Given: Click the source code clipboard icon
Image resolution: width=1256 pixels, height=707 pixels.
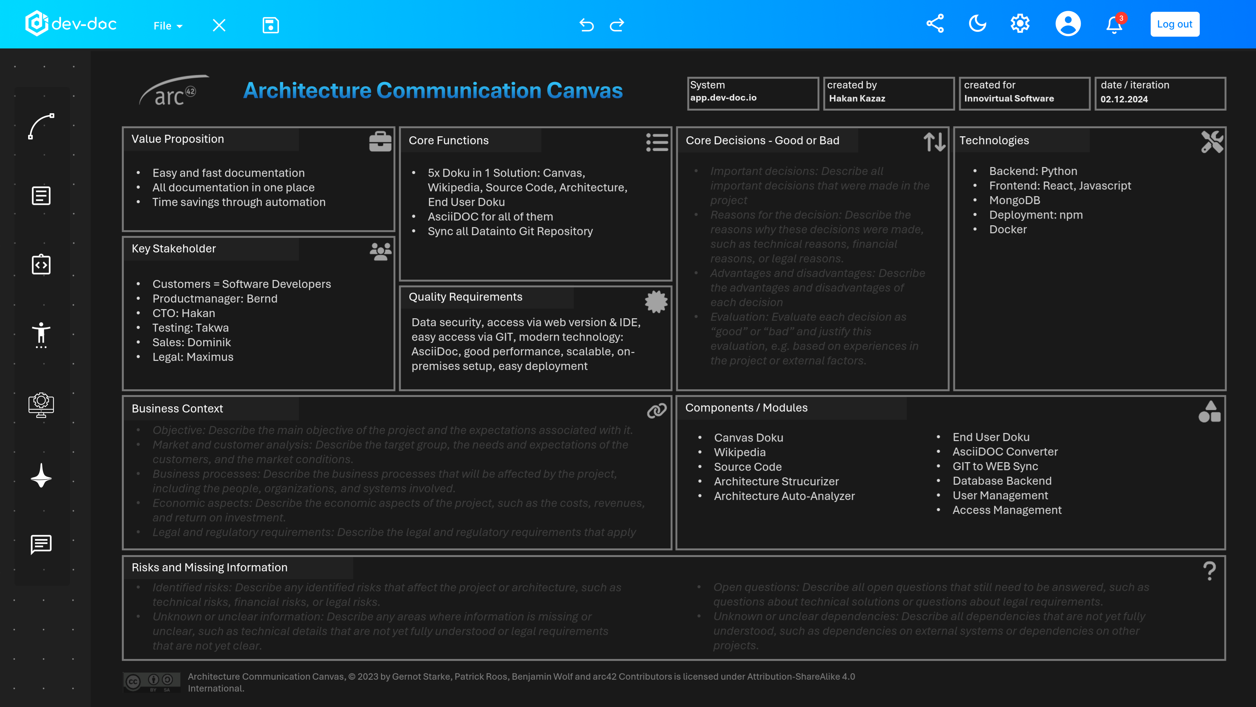Looking at the screenshot, I should click(41, 264).
